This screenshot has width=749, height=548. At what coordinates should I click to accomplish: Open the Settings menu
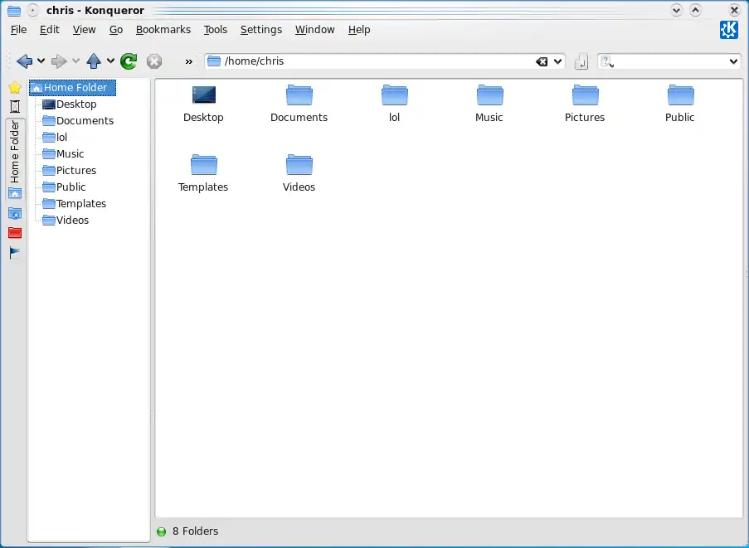click(261, 30)
